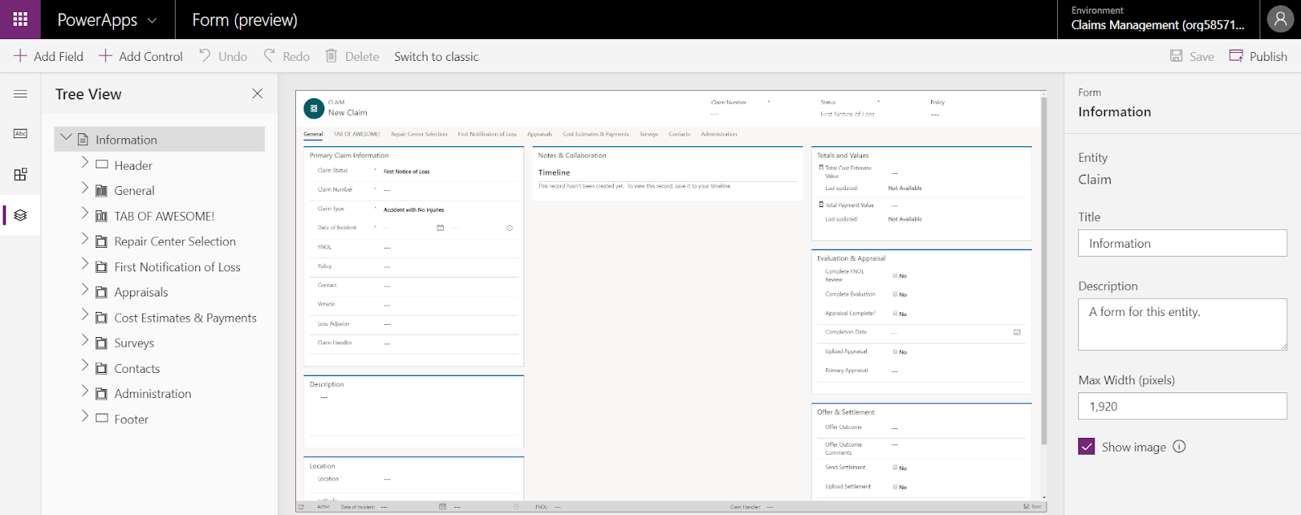
Task: Toggle the Show image checkbox
Action: click(x=1086, y=447)
